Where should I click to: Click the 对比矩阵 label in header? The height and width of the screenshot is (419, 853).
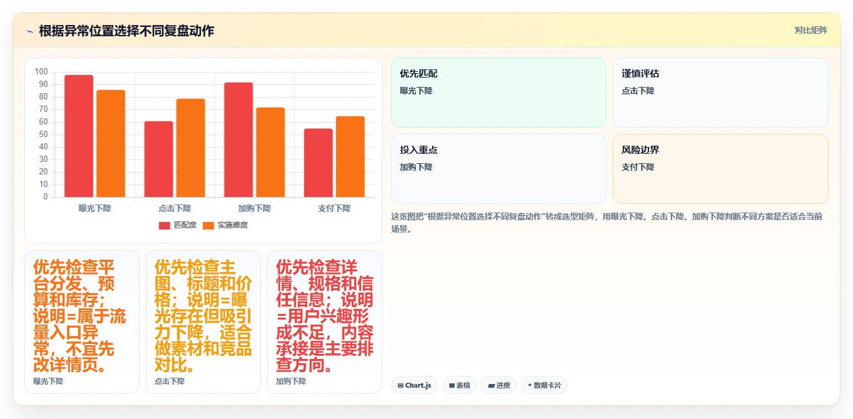click(x=810, y=31)
